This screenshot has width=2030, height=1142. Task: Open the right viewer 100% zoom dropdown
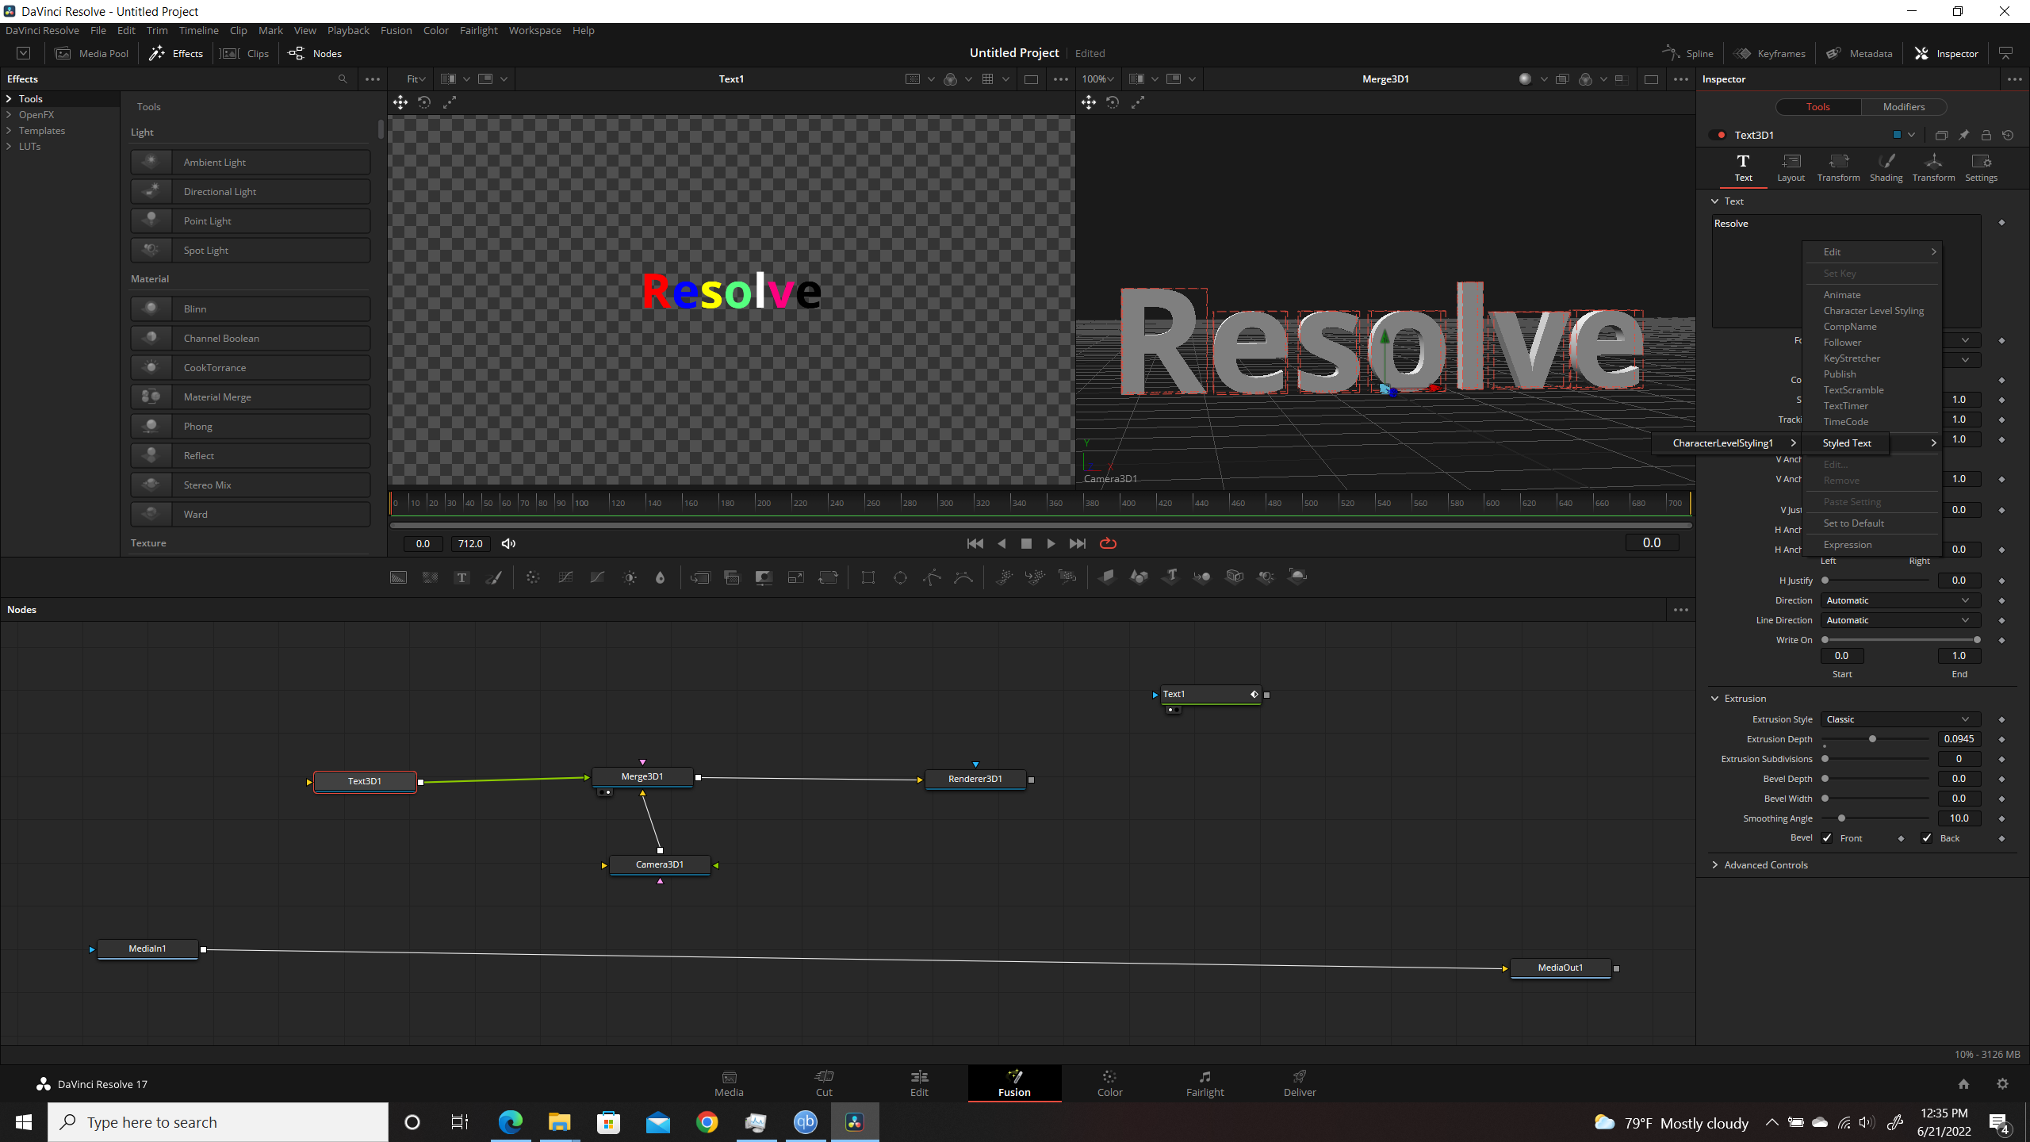pos(1098,79)
